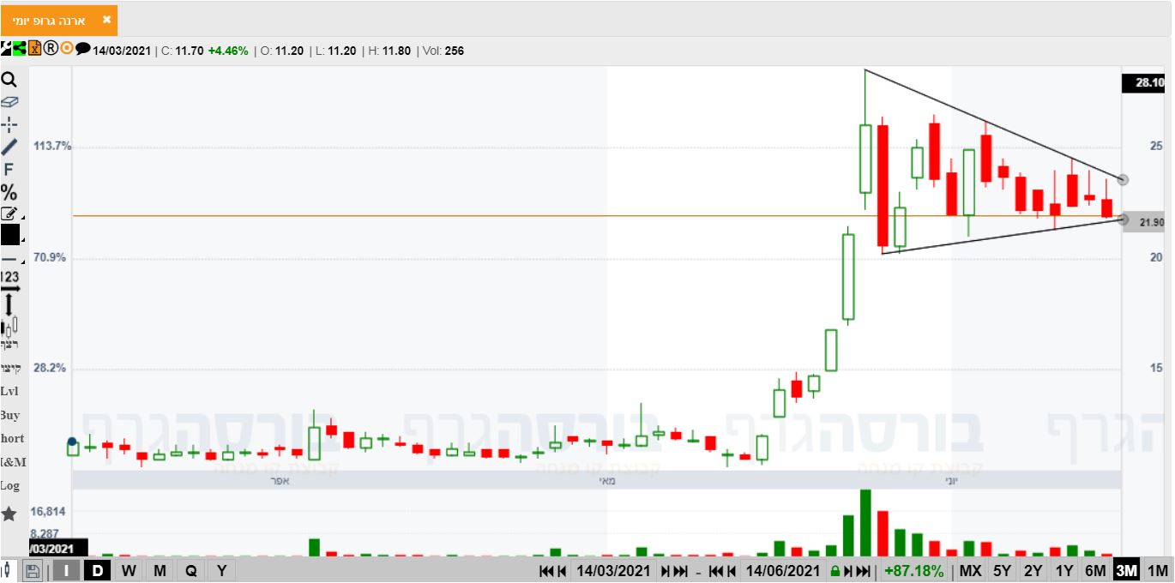The width and height of the screenshot is (1175, 583).
Task: Set range to 1M
Action: point(1158,571)
